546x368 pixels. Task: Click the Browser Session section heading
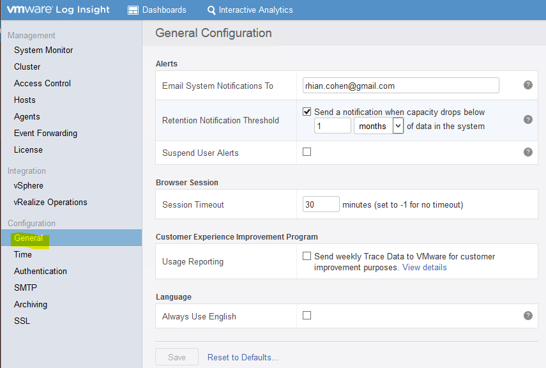tap(187, 183)
